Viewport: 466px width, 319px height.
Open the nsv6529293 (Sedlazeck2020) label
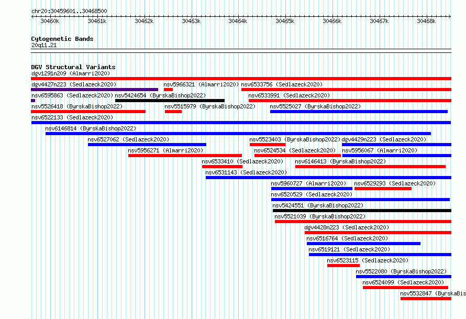click(x=395, y=183)
